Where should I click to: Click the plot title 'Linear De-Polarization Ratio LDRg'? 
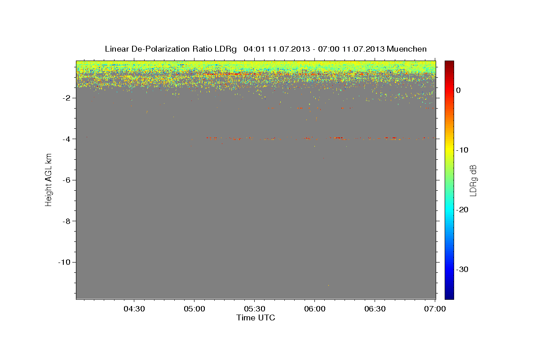[x=171, y=49]
